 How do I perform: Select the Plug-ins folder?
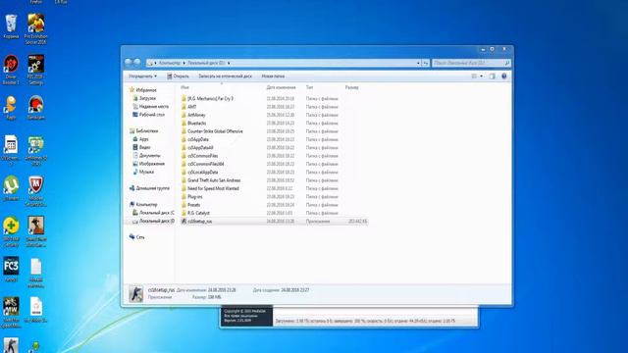[194, 196]
